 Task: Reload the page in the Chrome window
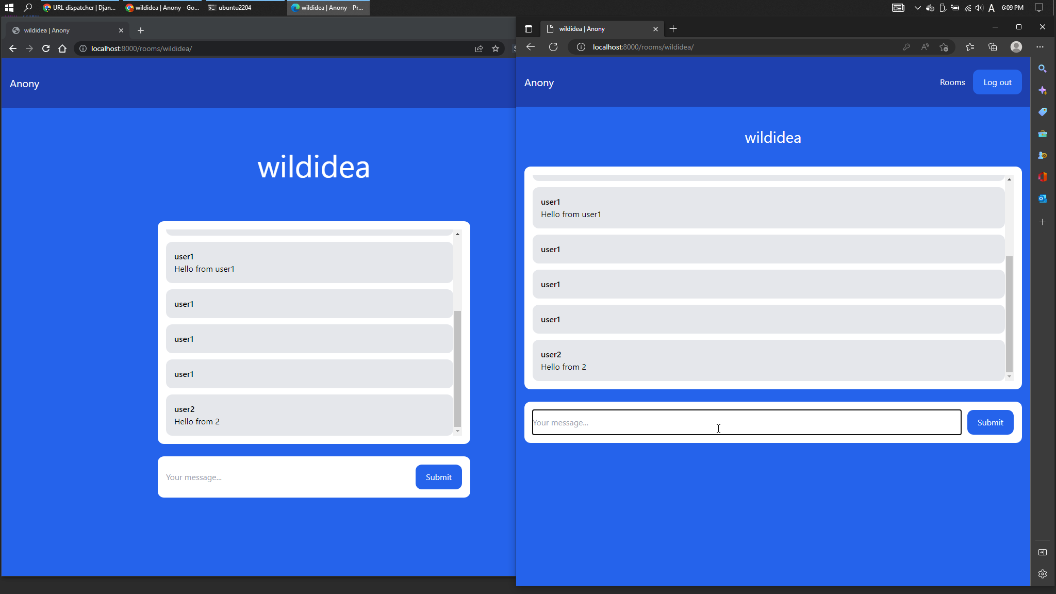46,48
